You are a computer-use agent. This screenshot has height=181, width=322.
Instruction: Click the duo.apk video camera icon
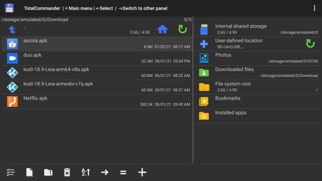[x=12, y=58]
